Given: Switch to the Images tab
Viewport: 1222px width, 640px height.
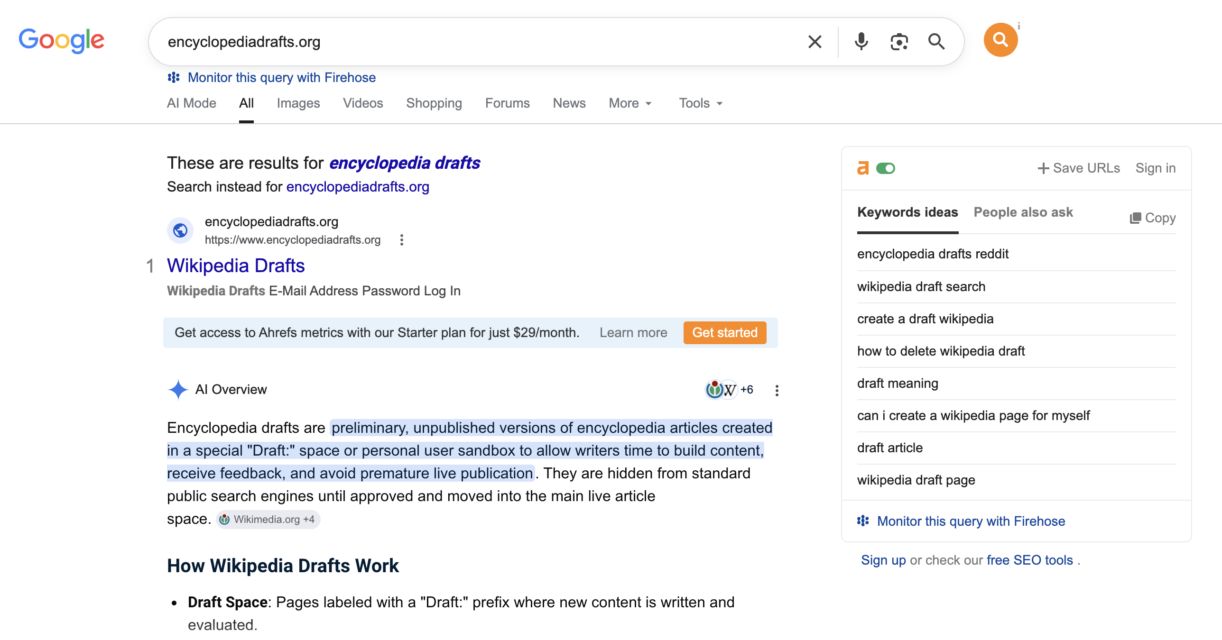Looking at the screenshot, I should pos(298,103).
